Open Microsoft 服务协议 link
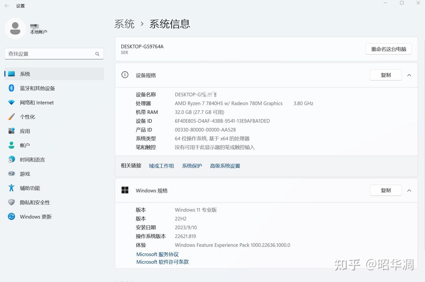Screen dimensions: 425x282 click(158, 254)
